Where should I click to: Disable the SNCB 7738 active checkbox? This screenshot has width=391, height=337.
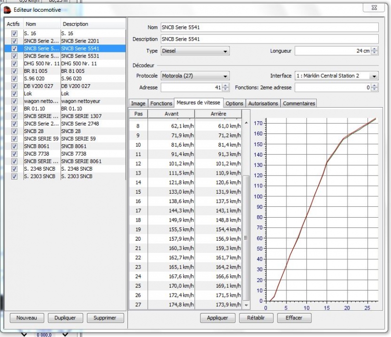pos(14,154)
